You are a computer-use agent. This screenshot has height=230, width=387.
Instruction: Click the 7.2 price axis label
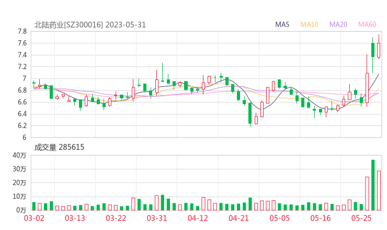point(22,66)
